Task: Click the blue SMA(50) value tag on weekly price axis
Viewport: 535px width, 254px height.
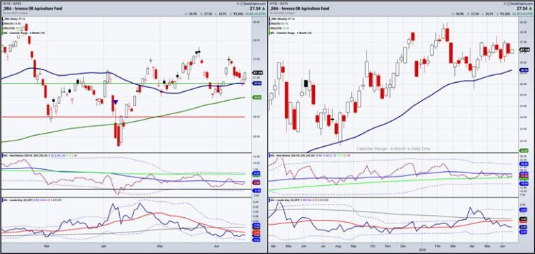Action: pos(524,70)
